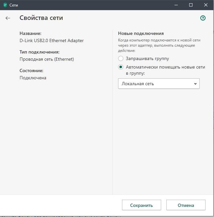
Task: Open help via the question mark icon
Action: 203,18
